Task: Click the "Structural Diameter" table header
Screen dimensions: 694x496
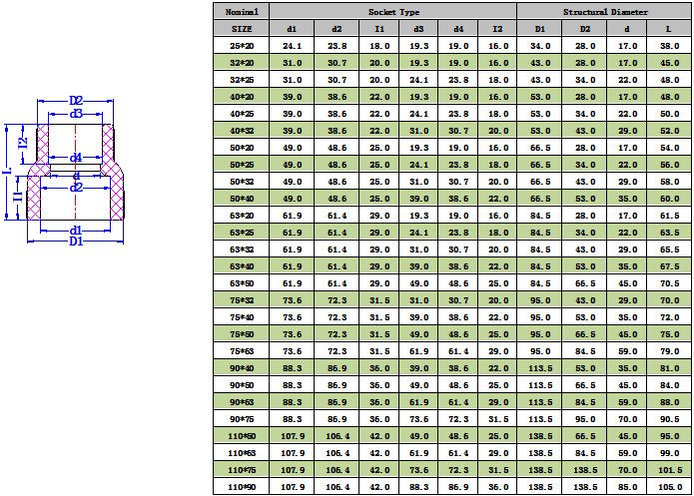Action: 604,11
